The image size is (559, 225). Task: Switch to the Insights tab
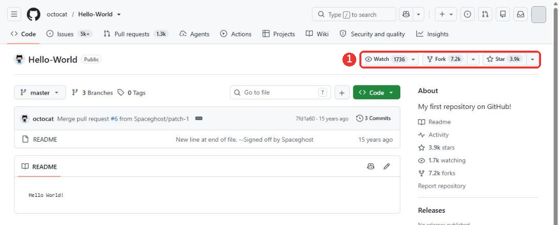pyautogui.click(x=432, y=34)
